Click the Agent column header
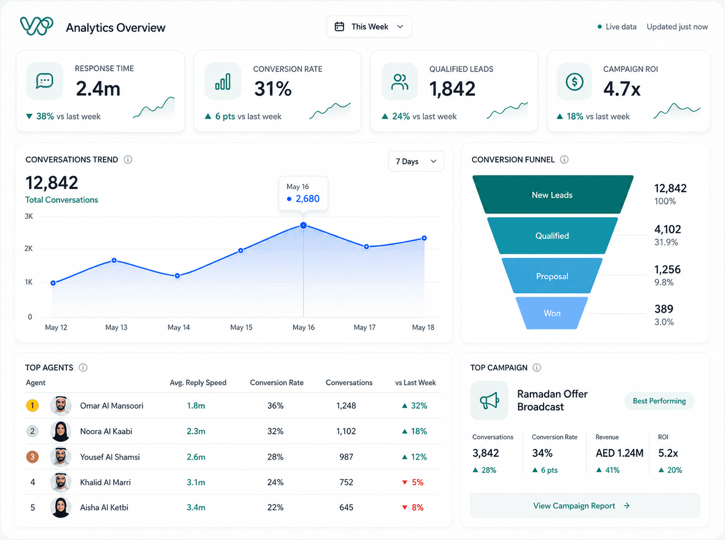The image size is (725, 540). [35, 382]
